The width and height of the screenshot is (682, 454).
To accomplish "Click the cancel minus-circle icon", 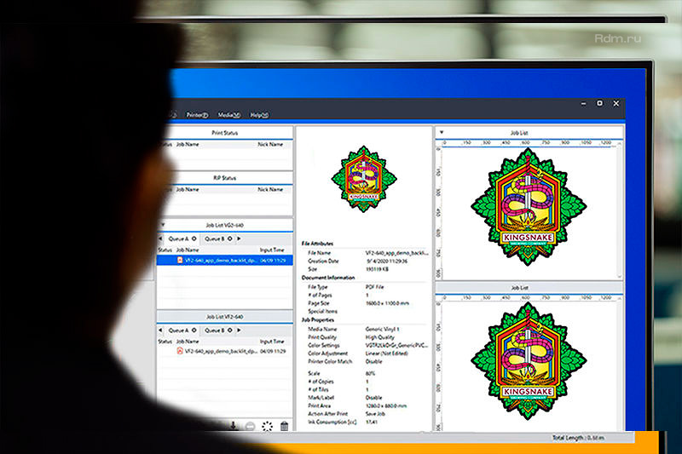I will [250, 427].
